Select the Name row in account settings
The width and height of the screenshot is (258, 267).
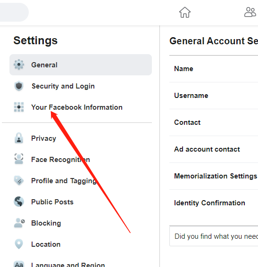click(214, 69)
